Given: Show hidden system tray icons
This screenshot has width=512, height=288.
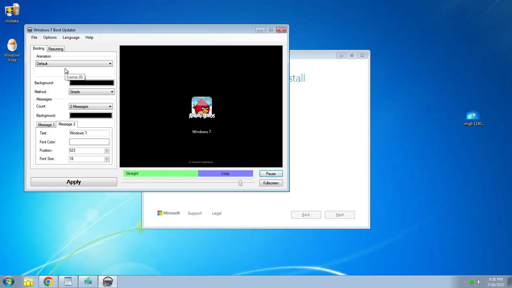Looking at the screenshot, I should point(464,282).
